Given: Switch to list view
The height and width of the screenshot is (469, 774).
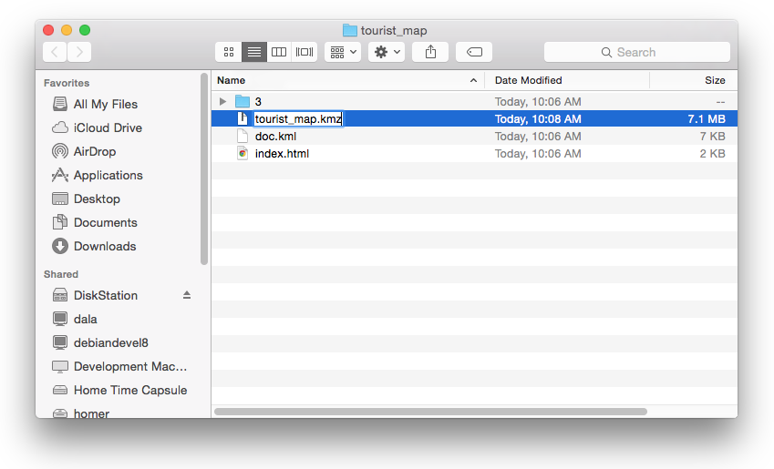Looking at the screenshot, I should pyautogui.click(x=253, y=52).
